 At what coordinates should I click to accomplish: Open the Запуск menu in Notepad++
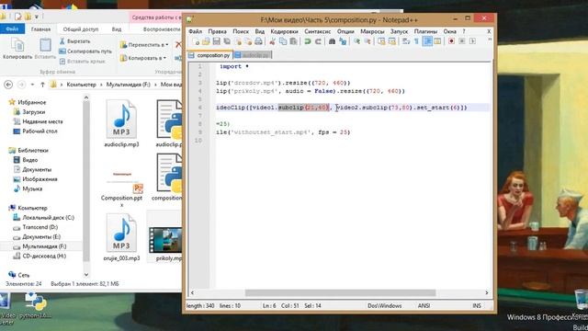(399, 31)
